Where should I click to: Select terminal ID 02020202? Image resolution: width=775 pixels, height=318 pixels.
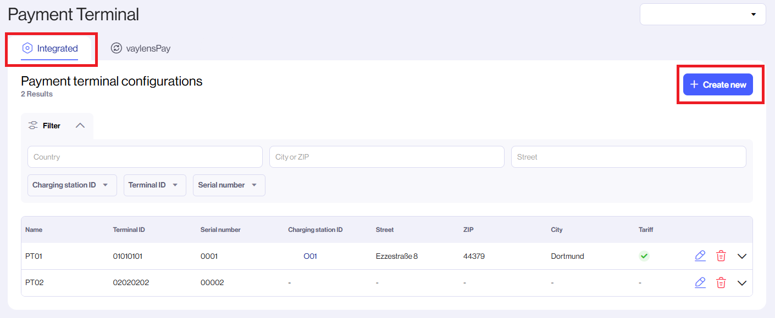tap(131, 283)
